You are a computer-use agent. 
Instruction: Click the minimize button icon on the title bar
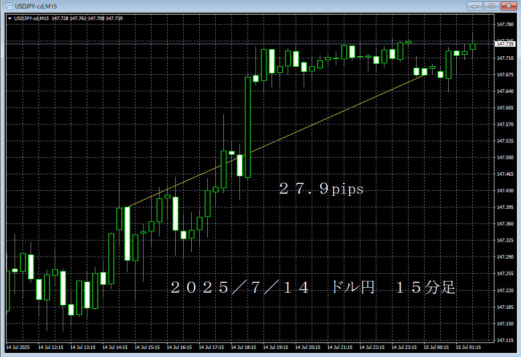[x=474, y=6]
